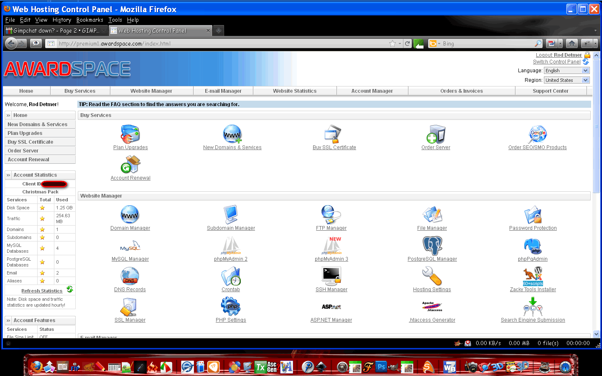The width and height of the screenshot is (602, 376).
Task: Expand the Region dropdown showing United States
Action: [567, 80]
